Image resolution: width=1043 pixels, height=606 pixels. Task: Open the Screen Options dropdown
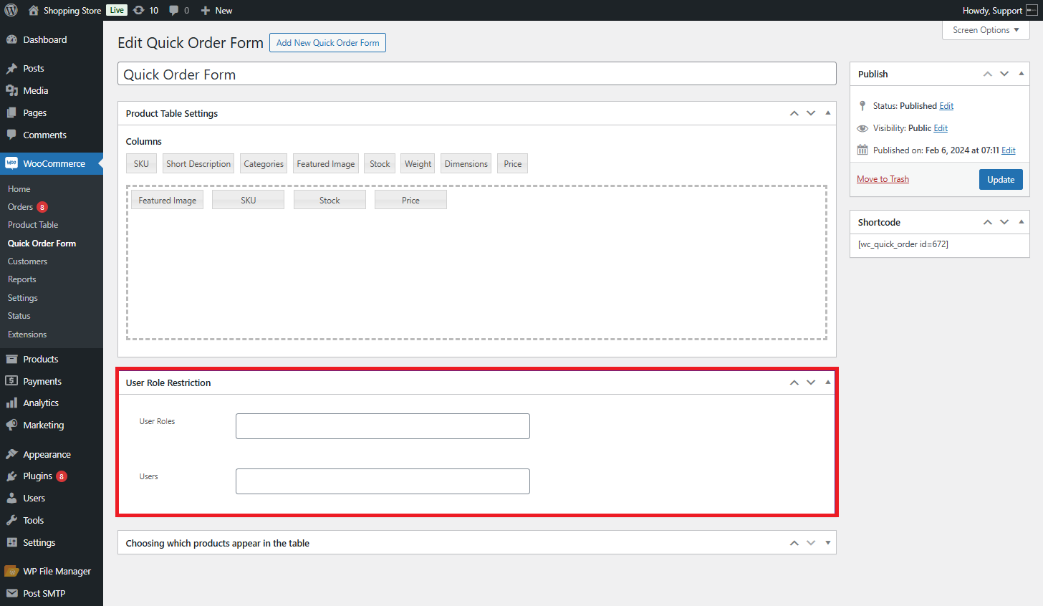986,30
